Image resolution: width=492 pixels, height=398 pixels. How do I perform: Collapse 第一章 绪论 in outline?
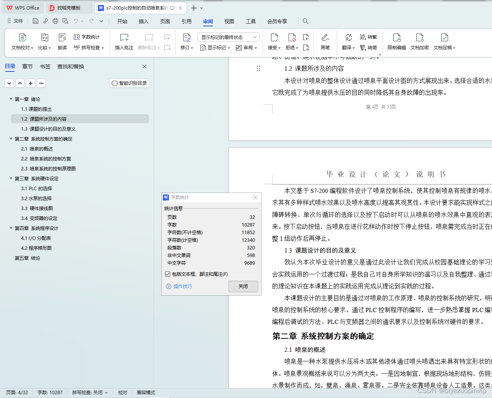point(11,99)
